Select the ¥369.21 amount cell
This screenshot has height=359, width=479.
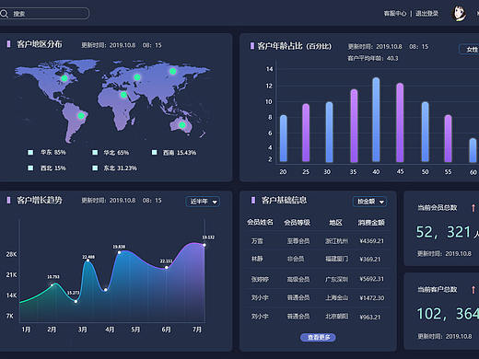[370, 259]
